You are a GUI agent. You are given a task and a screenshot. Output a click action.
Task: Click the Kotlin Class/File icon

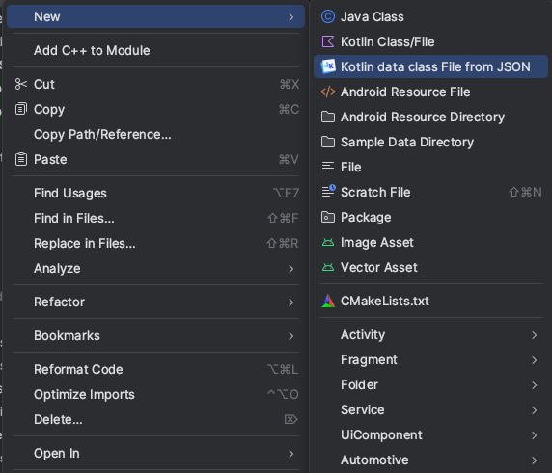[328, 41]
